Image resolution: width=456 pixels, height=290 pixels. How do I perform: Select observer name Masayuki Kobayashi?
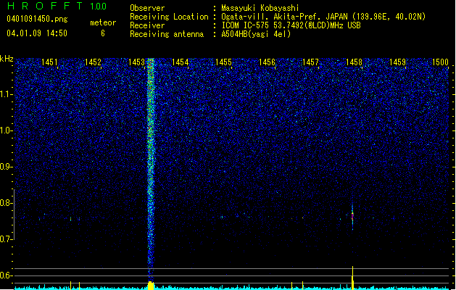260,8
